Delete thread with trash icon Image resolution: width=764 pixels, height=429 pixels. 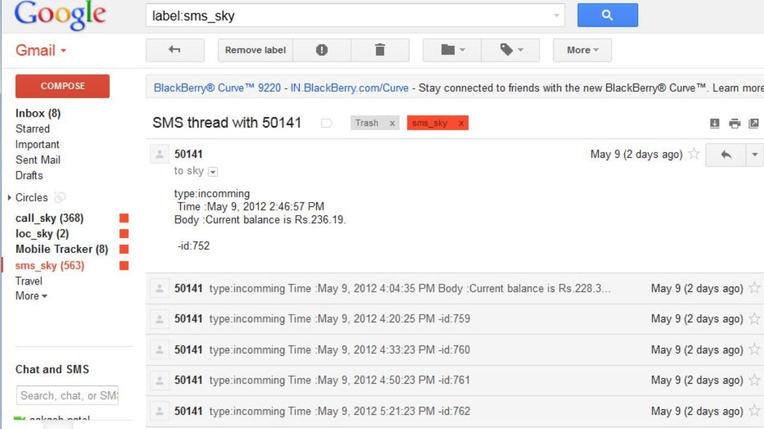coord(380,50)
